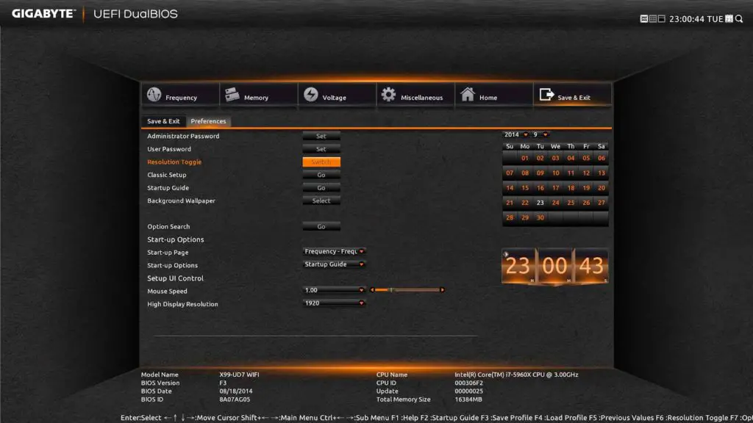Select calendar date 14

510,188
